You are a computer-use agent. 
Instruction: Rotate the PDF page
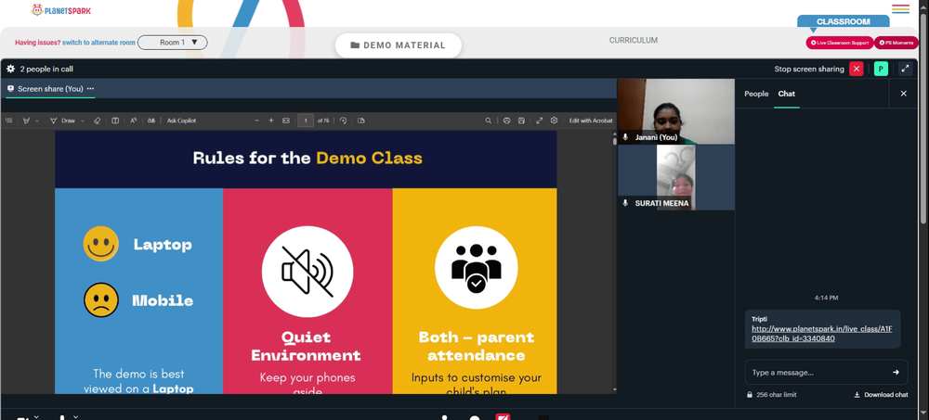click(x=343, y=121)
